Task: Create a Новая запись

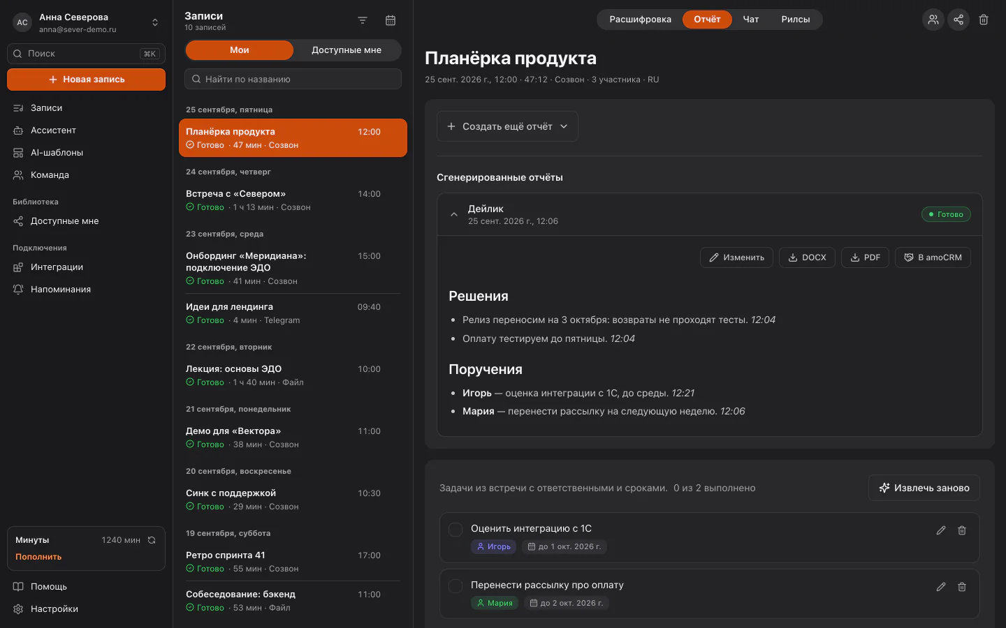Action: [86, 80]
